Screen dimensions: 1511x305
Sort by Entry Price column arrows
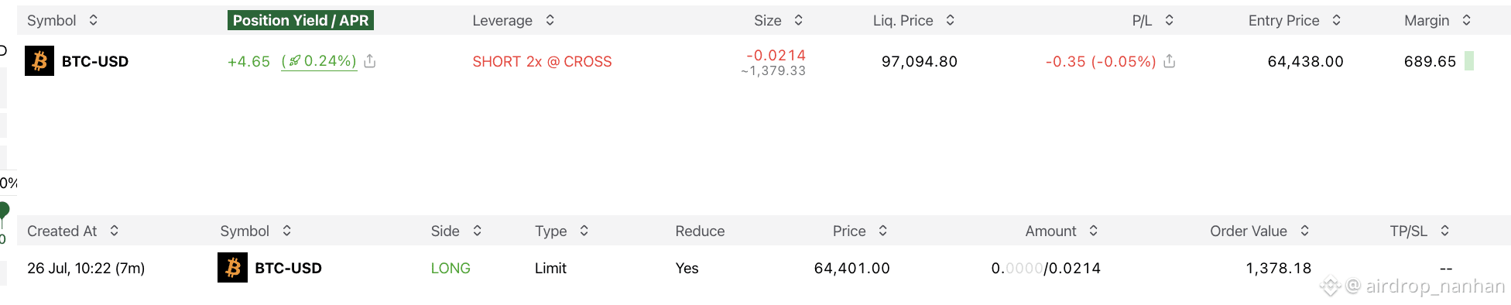pos(1337,20)
